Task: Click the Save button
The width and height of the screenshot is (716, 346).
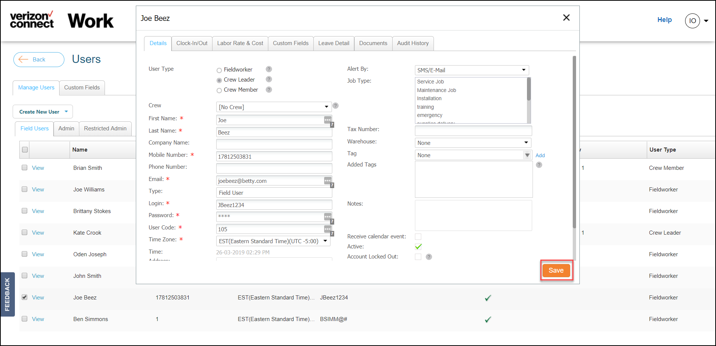Action: [556, 270]
